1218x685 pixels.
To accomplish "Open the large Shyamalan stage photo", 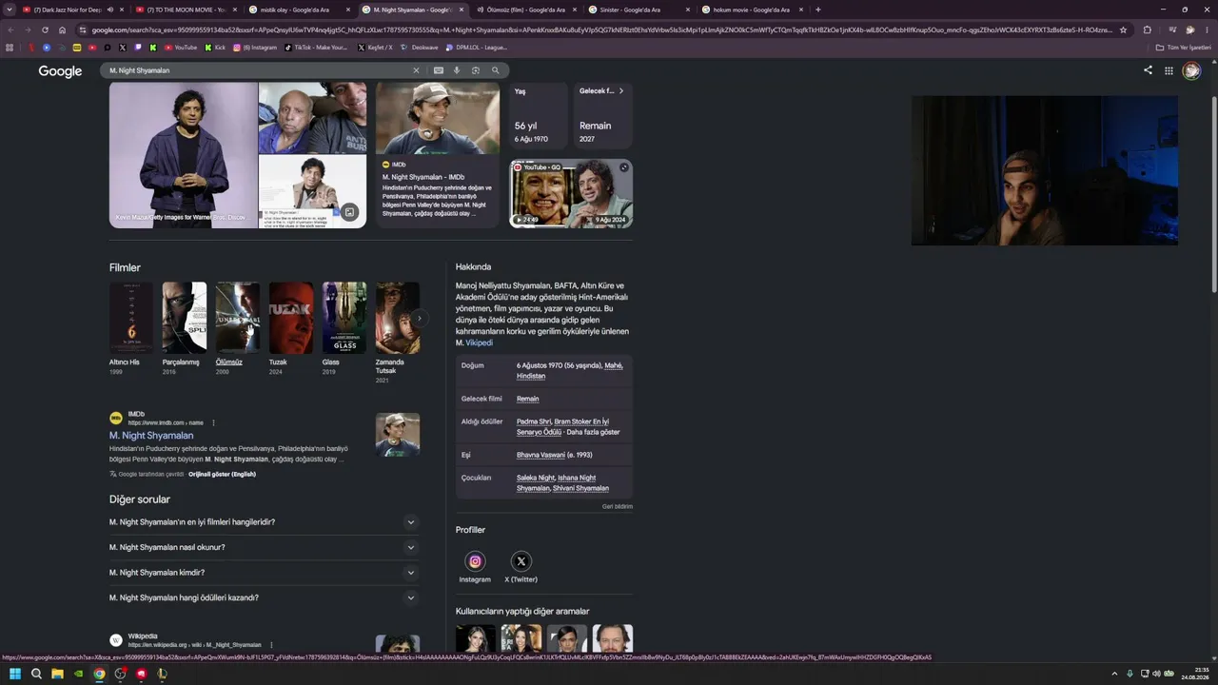I will tap(184, 155).
